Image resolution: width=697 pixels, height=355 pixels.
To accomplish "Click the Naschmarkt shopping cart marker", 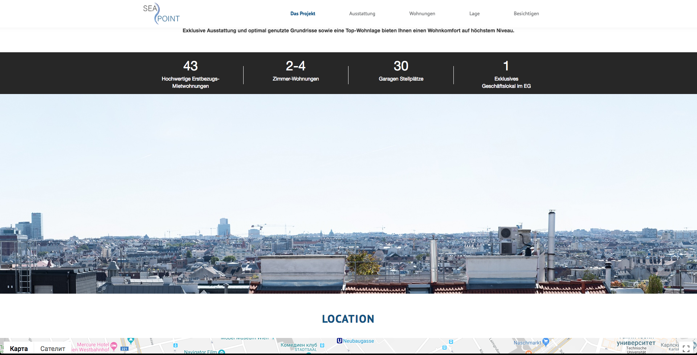I will (x=546, y=342).
